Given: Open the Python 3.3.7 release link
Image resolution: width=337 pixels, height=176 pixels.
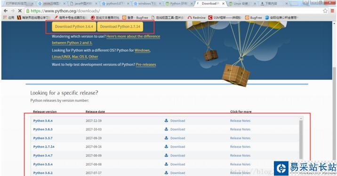Looking at the screenshot, I should coord(43,138).
